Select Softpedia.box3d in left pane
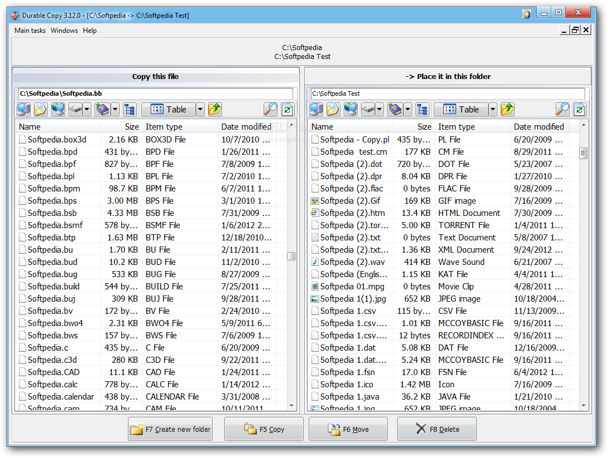 [57, 140]
